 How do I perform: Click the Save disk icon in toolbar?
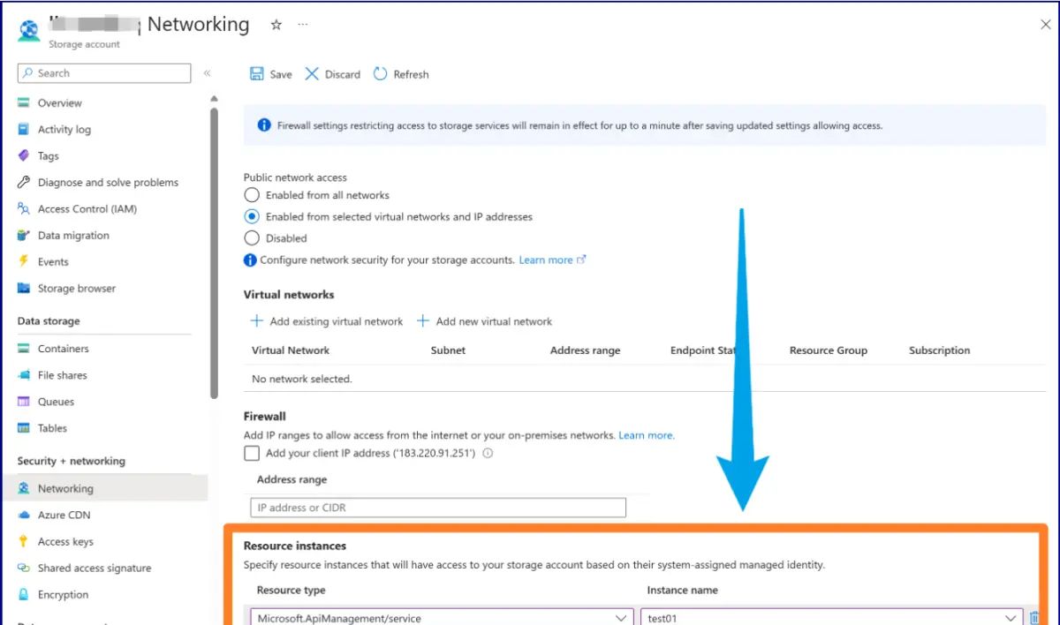(x=257, y=74)
